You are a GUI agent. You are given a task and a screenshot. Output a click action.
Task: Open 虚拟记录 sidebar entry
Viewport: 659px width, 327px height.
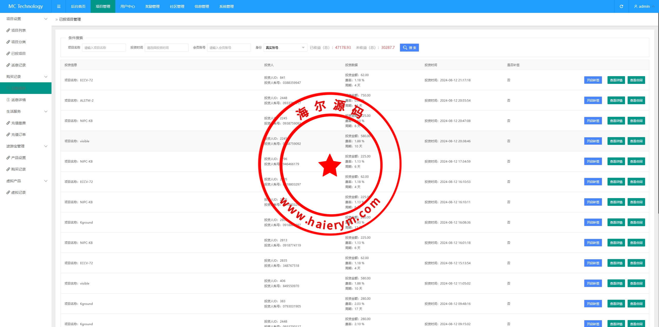[x=18, y=192]
